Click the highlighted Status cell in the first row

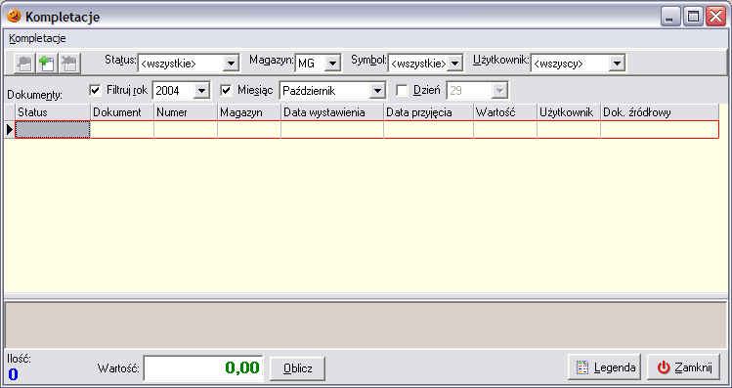(53, 129)
